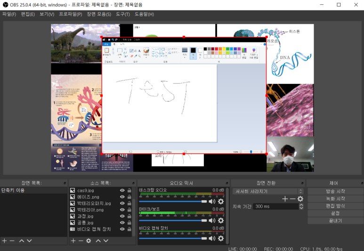Remove selected source with minus
This screenshot has height=251, width=364.
[x=81, y=241]
